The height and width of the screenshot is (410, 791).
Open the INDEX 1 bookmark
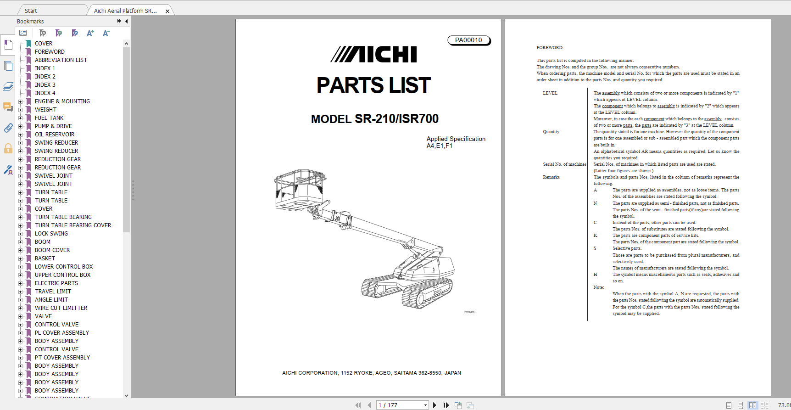tap(45, 68)
